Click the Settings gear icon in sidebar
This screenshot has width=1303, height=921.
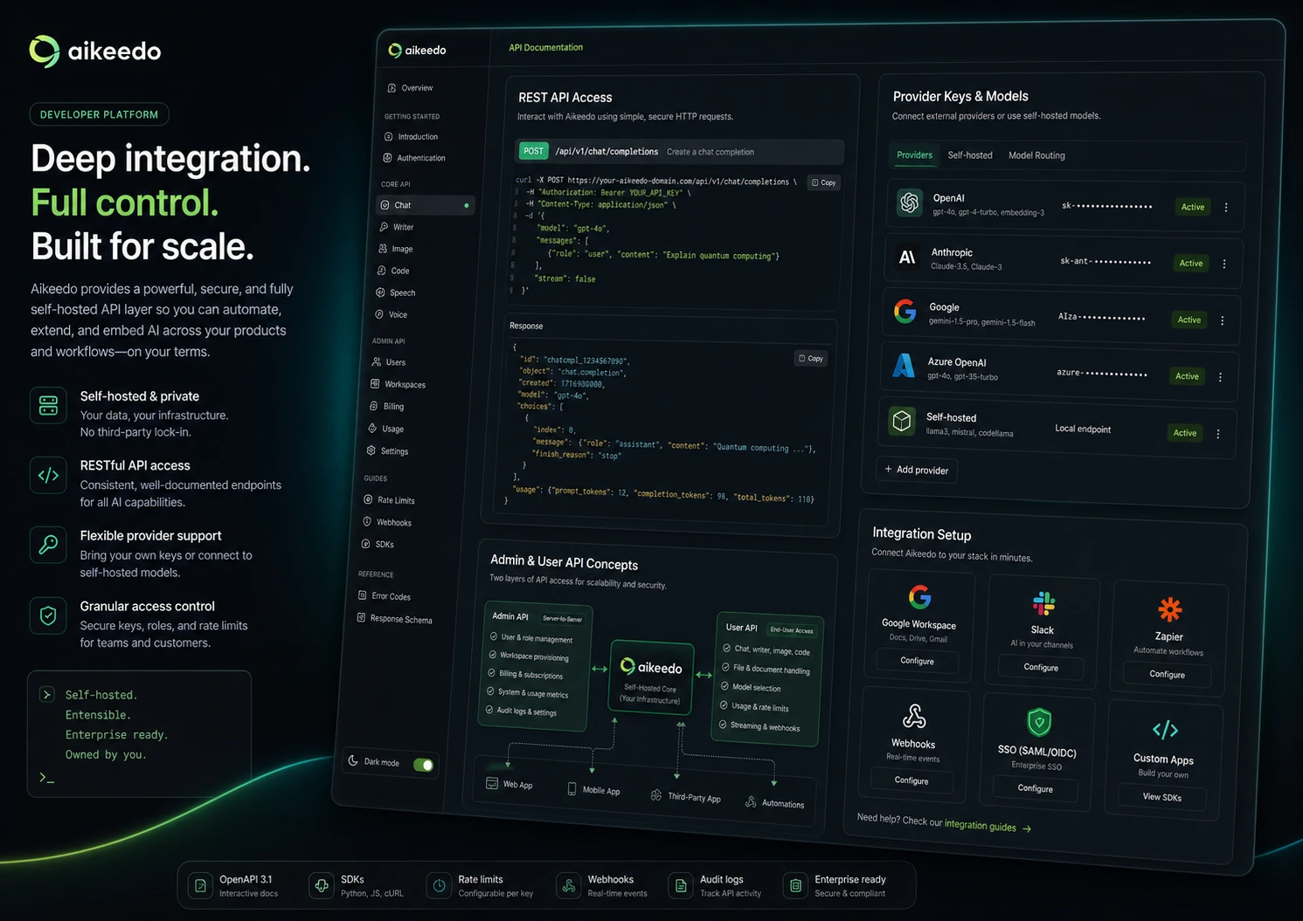click(x=371, y=450)
